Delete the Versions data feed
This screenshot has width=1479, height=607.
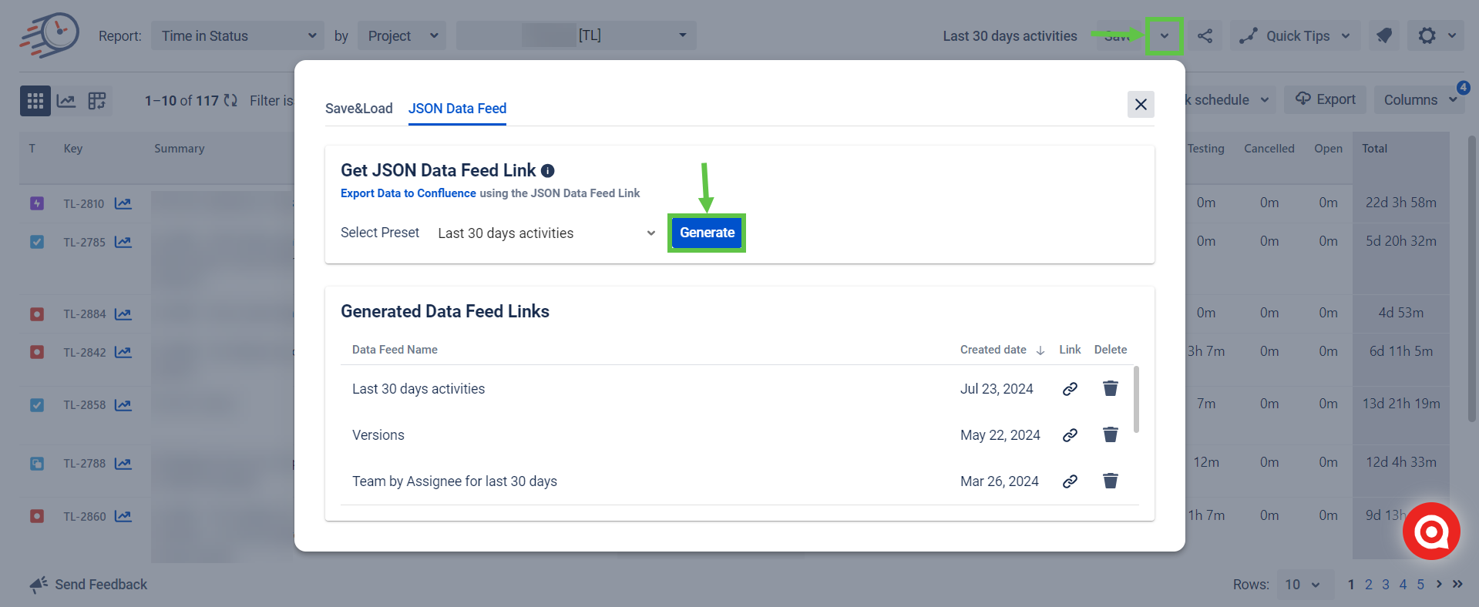pos(1110,435)
